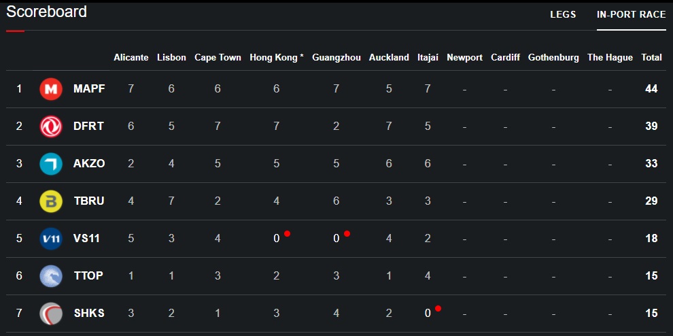This screenshot has height=336, width=673.
Task: Click the TTOP wave team logo
Action: [x=51, y=276]
